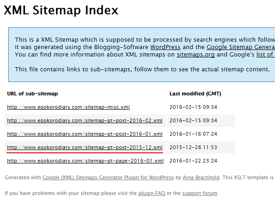This screenshot has width=275, height=207.
Task: Open sitemap-pt-page-2016-01.xml sub-sitemap
Action: (x=85, y=161)
